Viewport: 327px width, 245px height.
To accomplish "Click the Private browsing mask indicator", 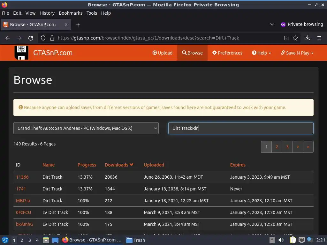I will (283, 24).
